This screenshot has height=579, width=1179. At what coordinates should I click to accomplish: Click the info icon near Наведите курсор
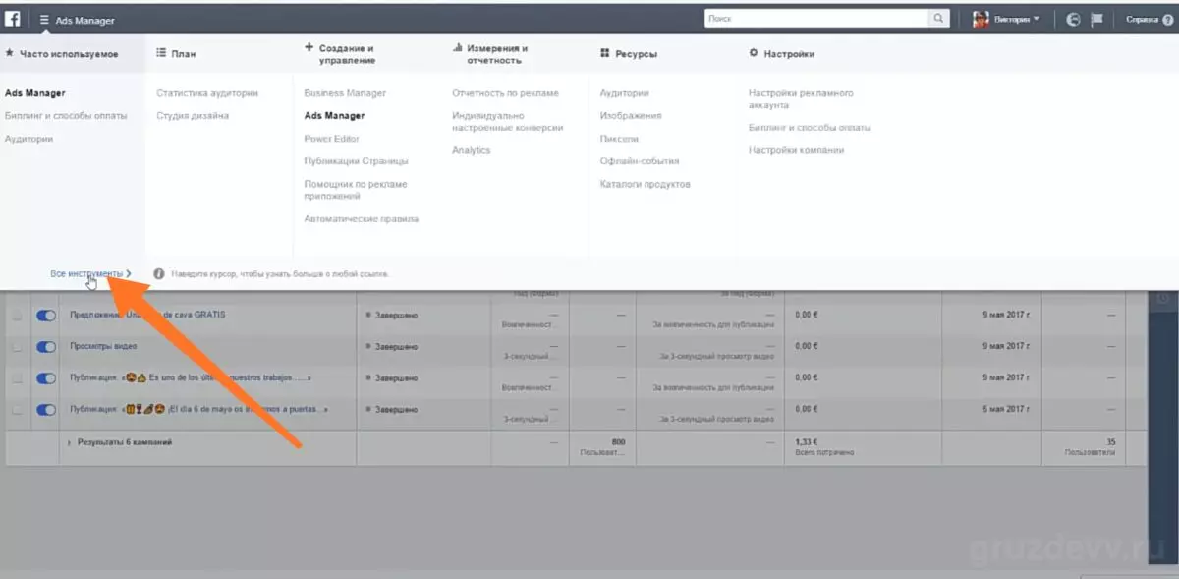(159, 273)
